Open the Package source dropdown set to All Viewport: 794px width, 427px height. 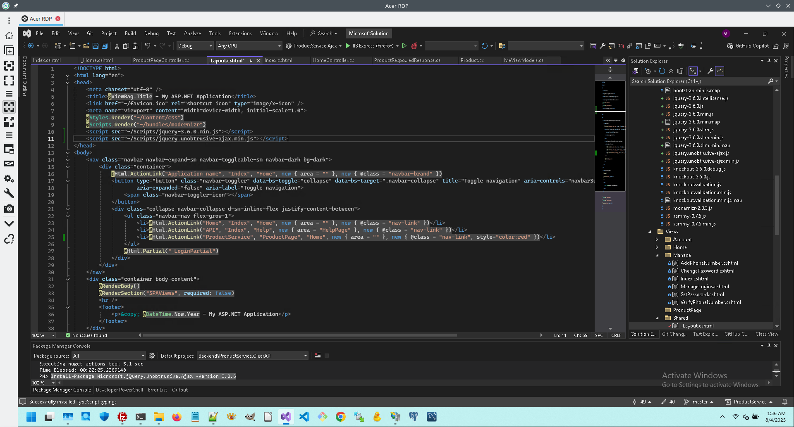point(108,356)
